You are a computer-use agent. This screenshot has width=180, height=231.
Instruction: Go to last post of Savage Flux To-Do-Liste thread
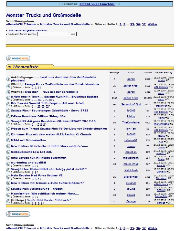[171, 87]
